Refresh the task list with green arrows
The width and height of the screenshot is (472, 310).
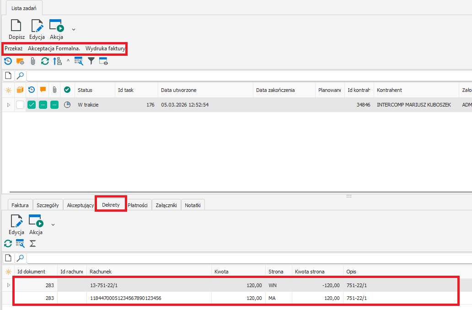pos(45,61)
